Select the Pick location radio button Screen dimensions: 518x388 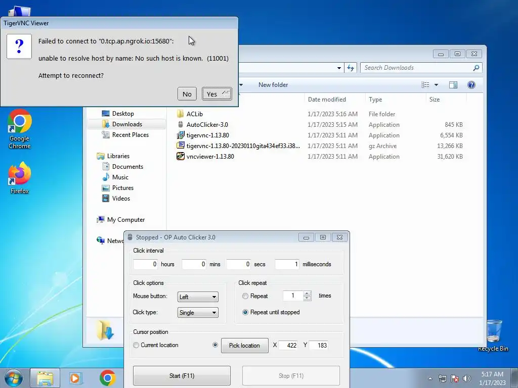tap(215, 345)
